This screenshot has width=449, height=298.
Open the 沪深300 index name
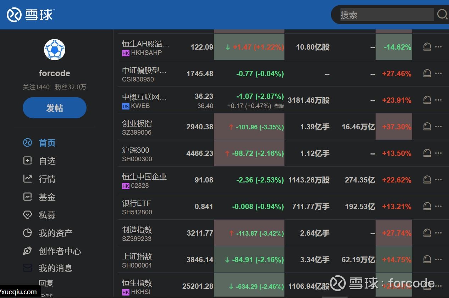(x=136, y=150)
